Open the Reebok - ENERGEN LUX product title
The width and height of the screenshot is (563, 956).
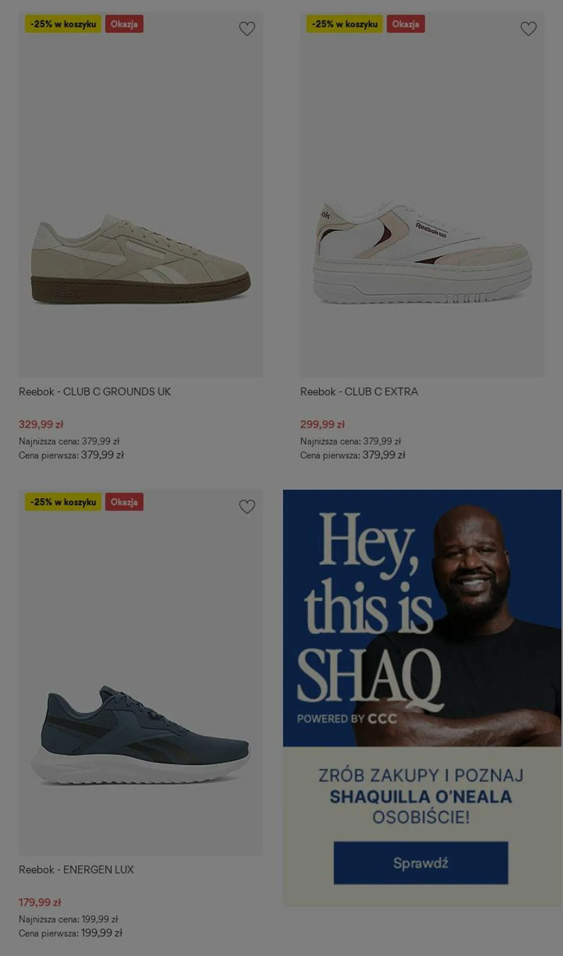(76, 870)
